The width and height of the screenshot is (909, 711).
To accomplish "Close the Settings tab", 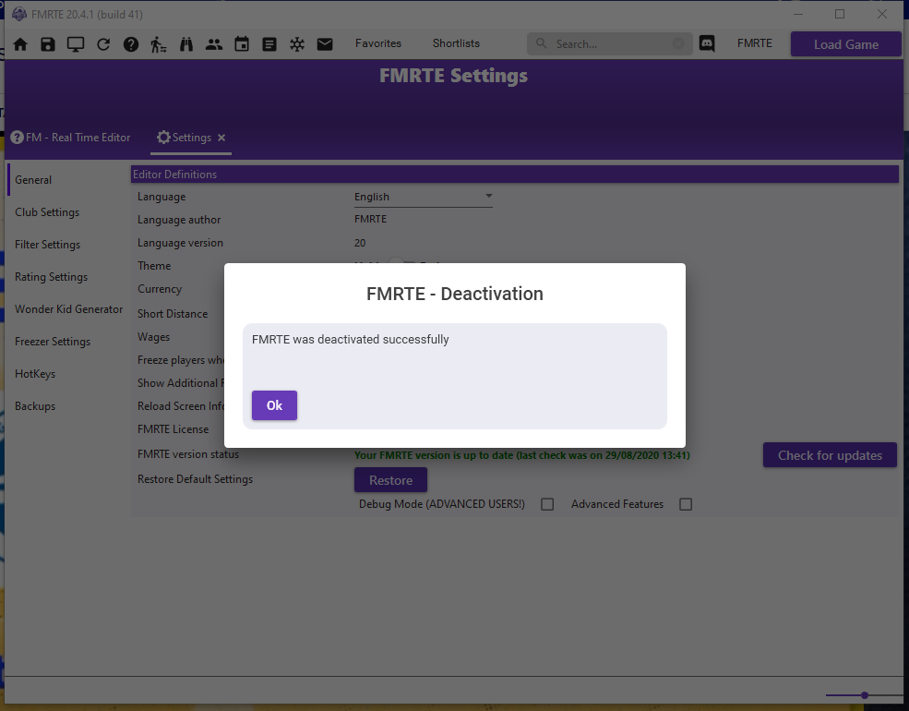I will tap(221, 138).
